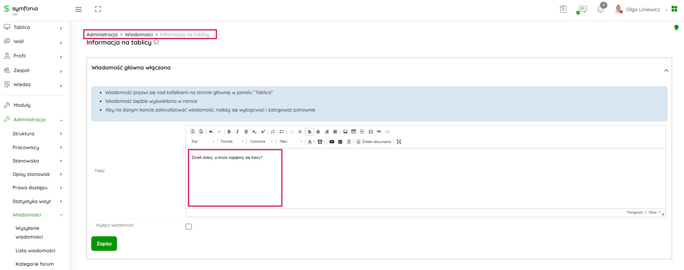Toggle fullscreen mode icon in header

coord(98,9)
